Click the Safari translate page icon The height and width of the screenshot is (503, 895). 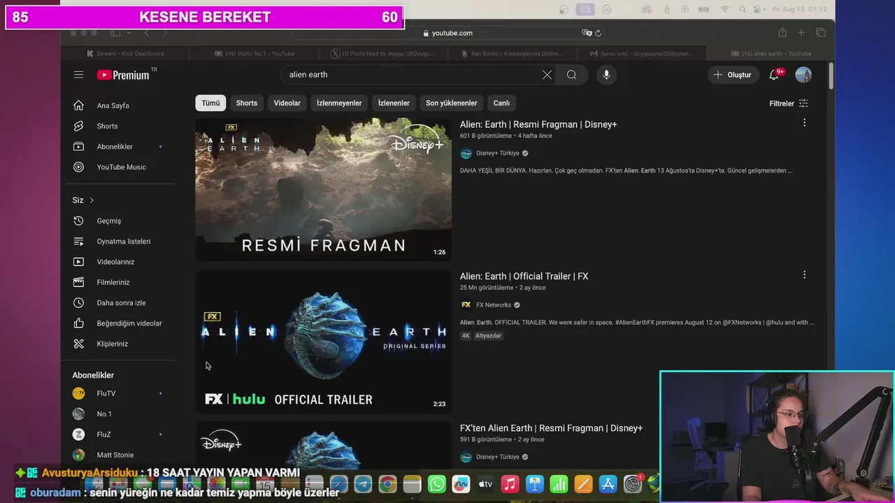pos(587,33)
